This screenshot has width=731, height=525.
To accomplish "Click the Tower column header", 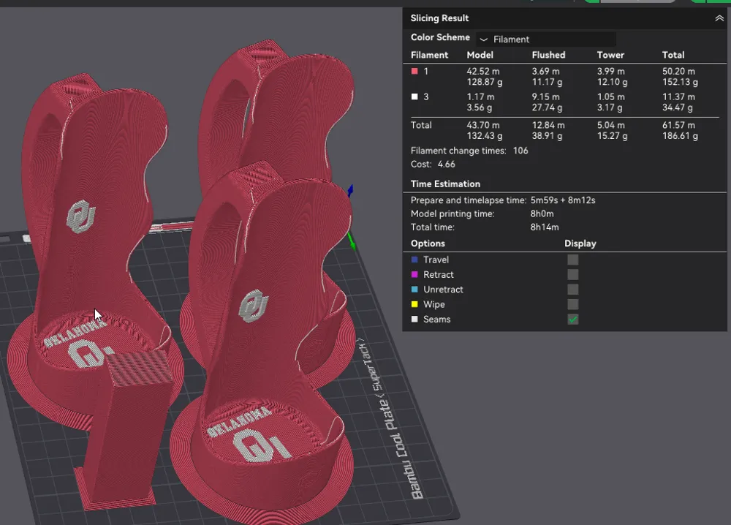I will coord(610,55).
